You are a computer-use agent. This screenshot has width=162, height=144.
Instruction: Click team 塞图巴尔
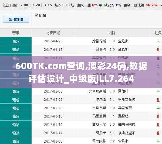99,125
